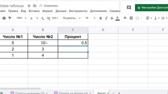Click the horizontal scrollbar

(20, 89)
